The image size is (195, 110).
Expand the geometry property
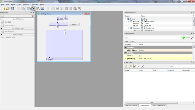125,58
